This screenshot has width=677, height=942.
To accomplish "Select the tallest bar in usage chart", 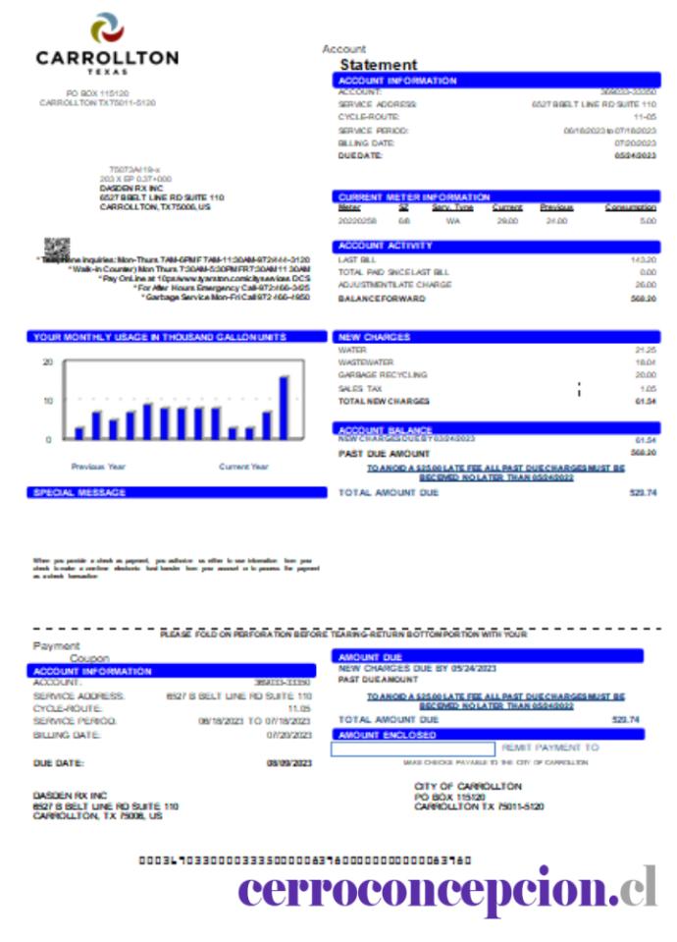I will click(285, 408).
